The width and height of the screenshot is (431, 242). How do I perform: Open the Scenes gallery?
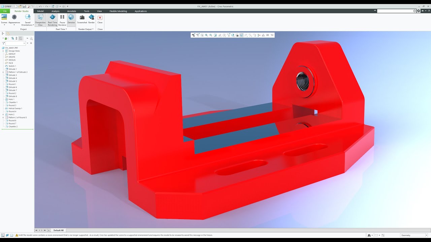[x=4, y=19]
